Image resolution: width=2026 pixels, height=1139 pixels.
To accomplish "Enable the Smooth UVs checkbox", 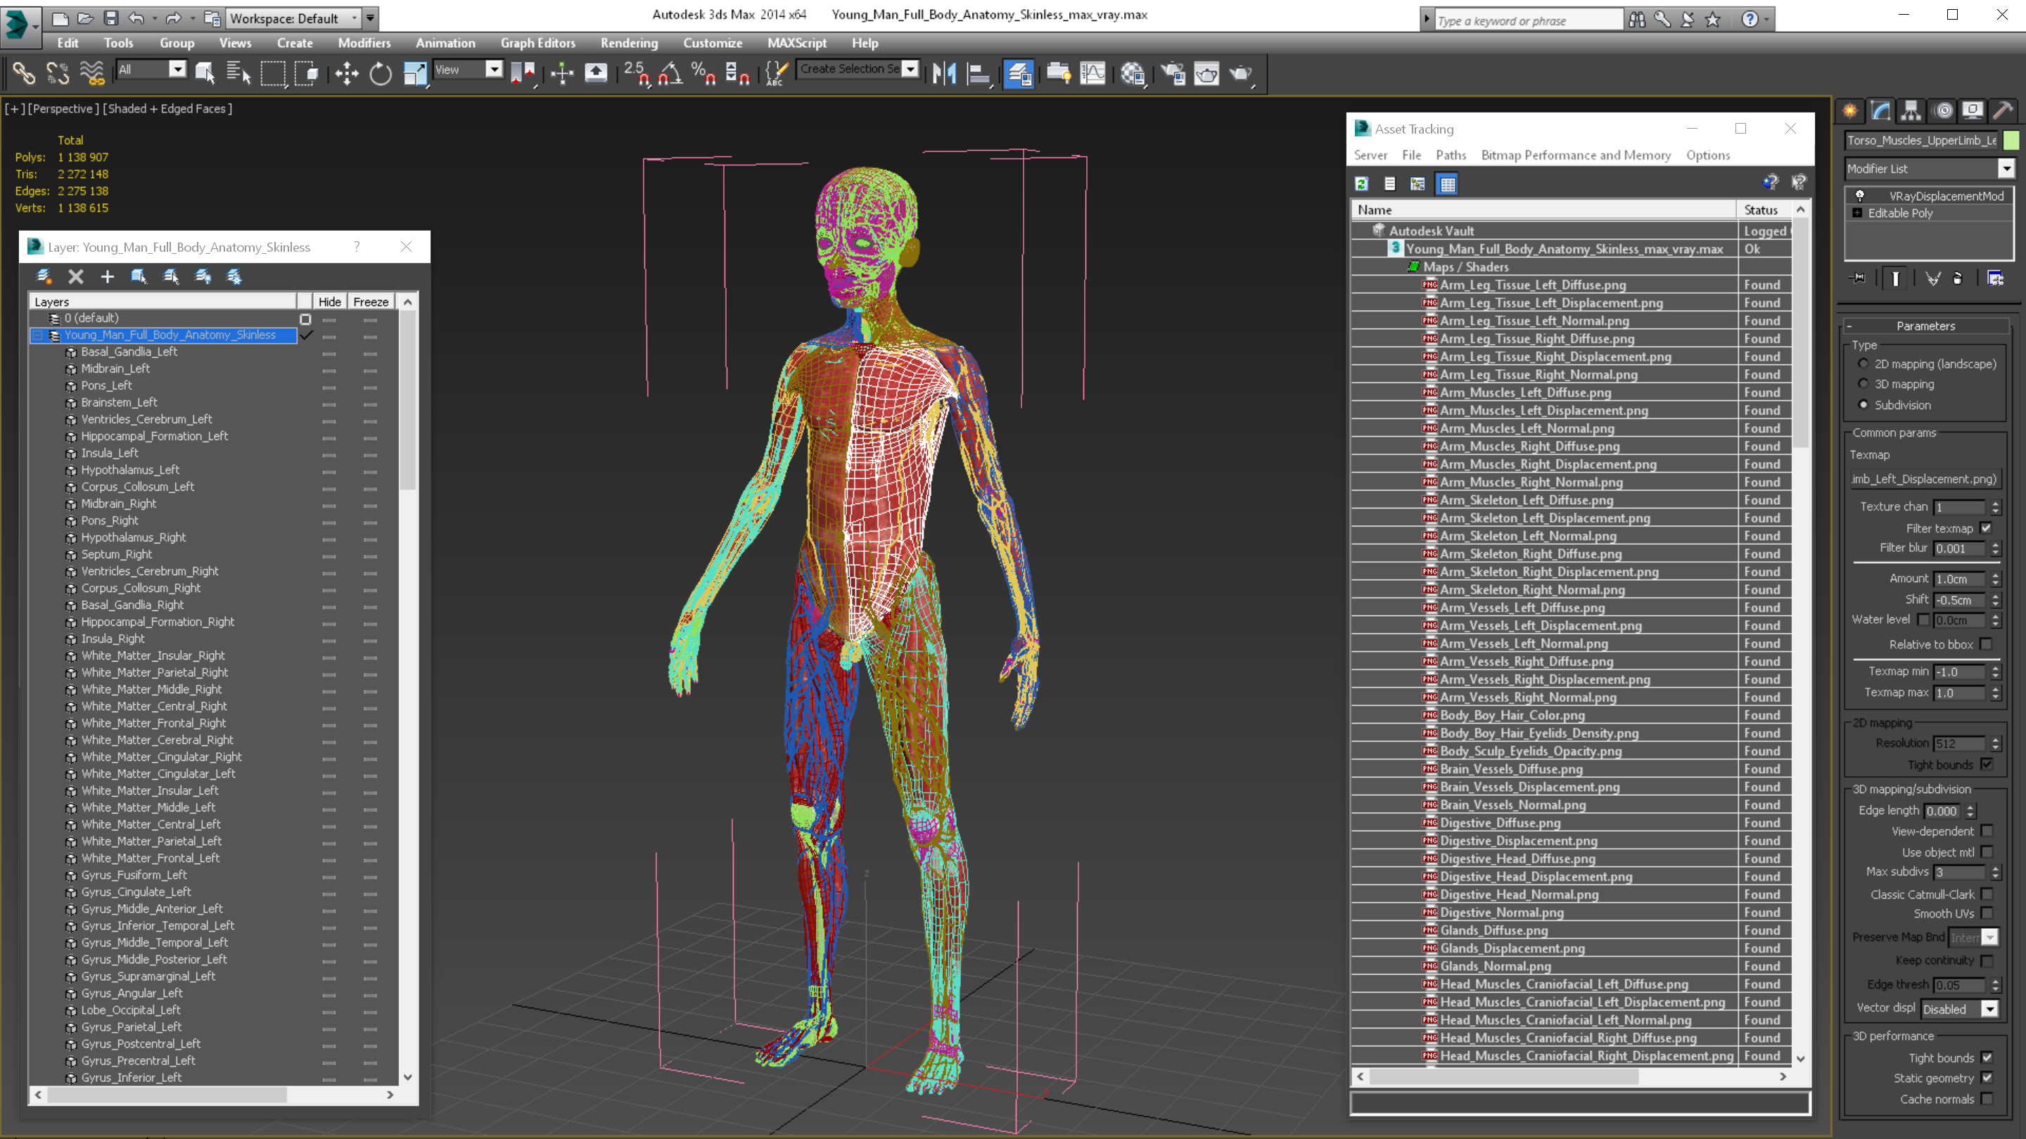I will 1987,913.
